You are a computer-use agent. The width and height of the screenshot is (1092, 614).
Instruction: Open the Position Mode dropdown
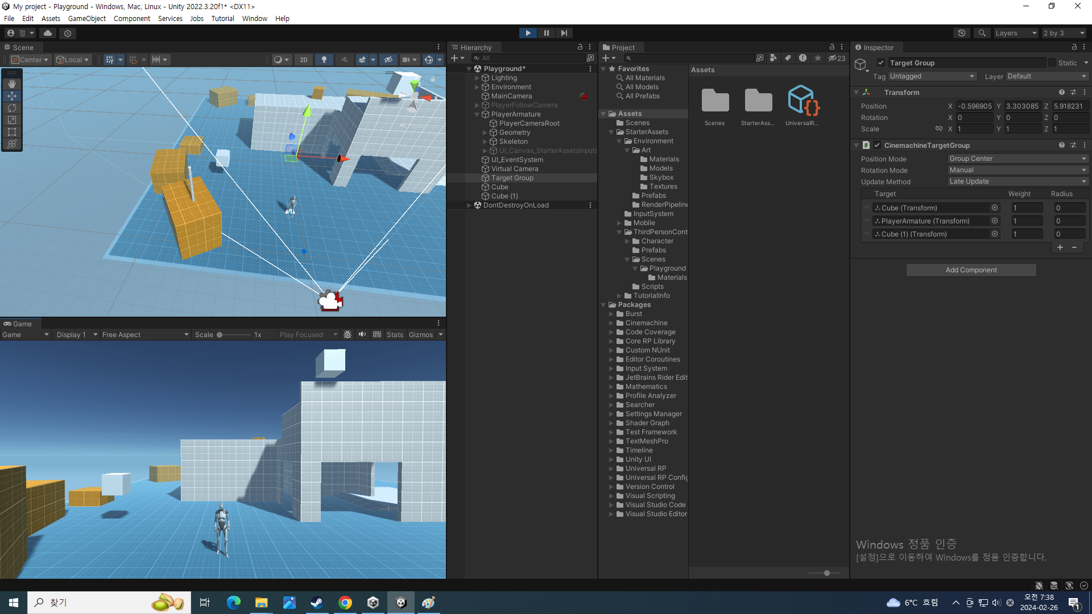(1017, 159)
